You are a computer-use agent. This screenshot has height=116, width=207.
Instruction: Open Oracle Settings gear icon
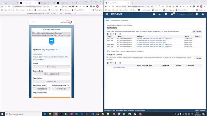point(166,14)
